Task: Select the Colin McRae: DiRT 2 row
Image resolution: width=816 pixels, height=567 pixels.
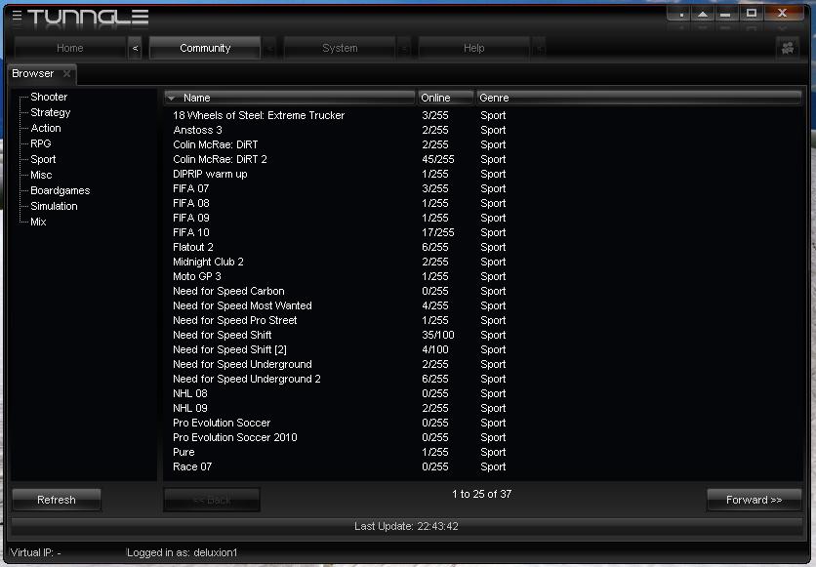Action: (483, 159)
